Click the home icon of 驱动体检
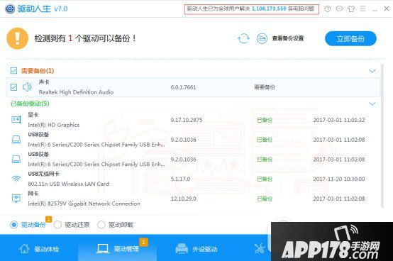 (x=24, y=249)
